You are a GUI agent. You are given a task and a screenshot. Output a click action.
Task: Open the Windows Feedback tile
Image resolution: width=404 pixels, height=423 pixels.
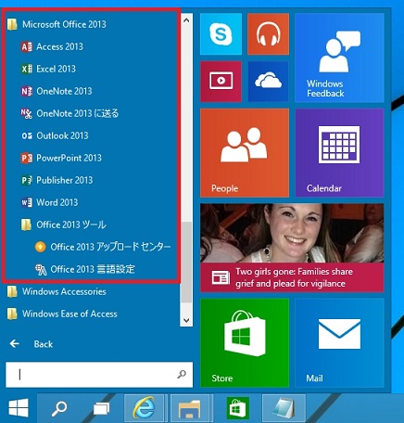tap(339, 58)
